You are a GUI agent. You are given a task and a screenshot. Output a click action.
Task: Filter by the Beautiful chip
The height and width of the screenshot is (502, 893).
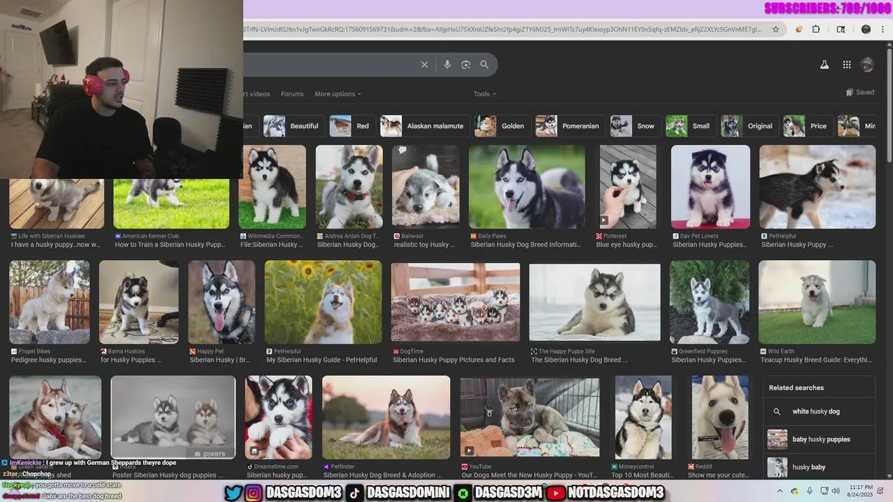294,126
